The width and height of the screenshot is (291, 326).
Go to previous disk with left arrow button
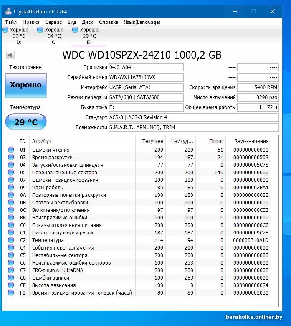[x=10, y=55]
